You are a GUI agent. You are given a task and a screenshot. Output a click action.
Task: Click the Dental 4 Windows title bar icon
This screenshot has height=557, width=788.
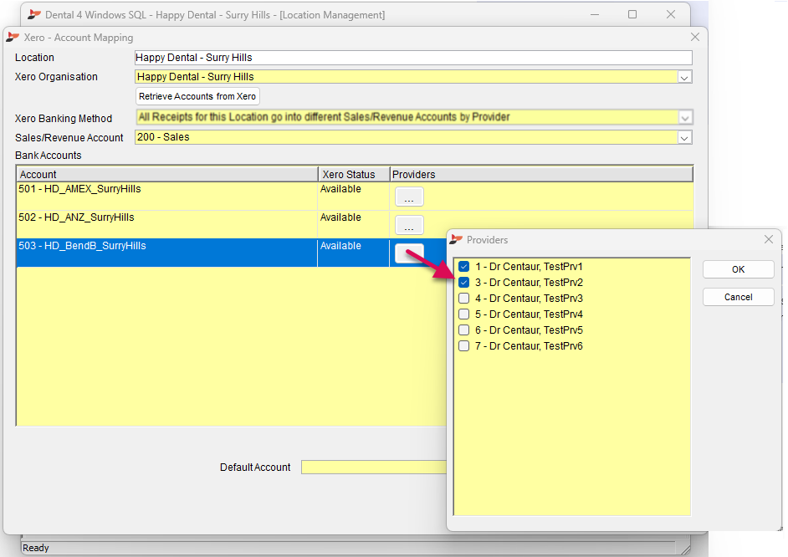click(x=34, y=14)
